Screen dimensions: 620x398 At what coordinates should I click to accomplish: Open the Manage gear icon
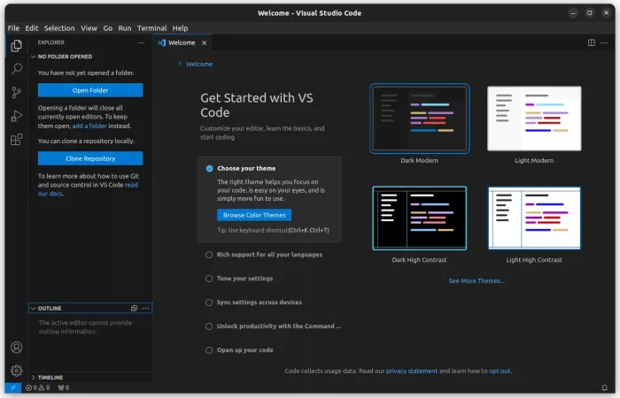click(x=16, y=371)
